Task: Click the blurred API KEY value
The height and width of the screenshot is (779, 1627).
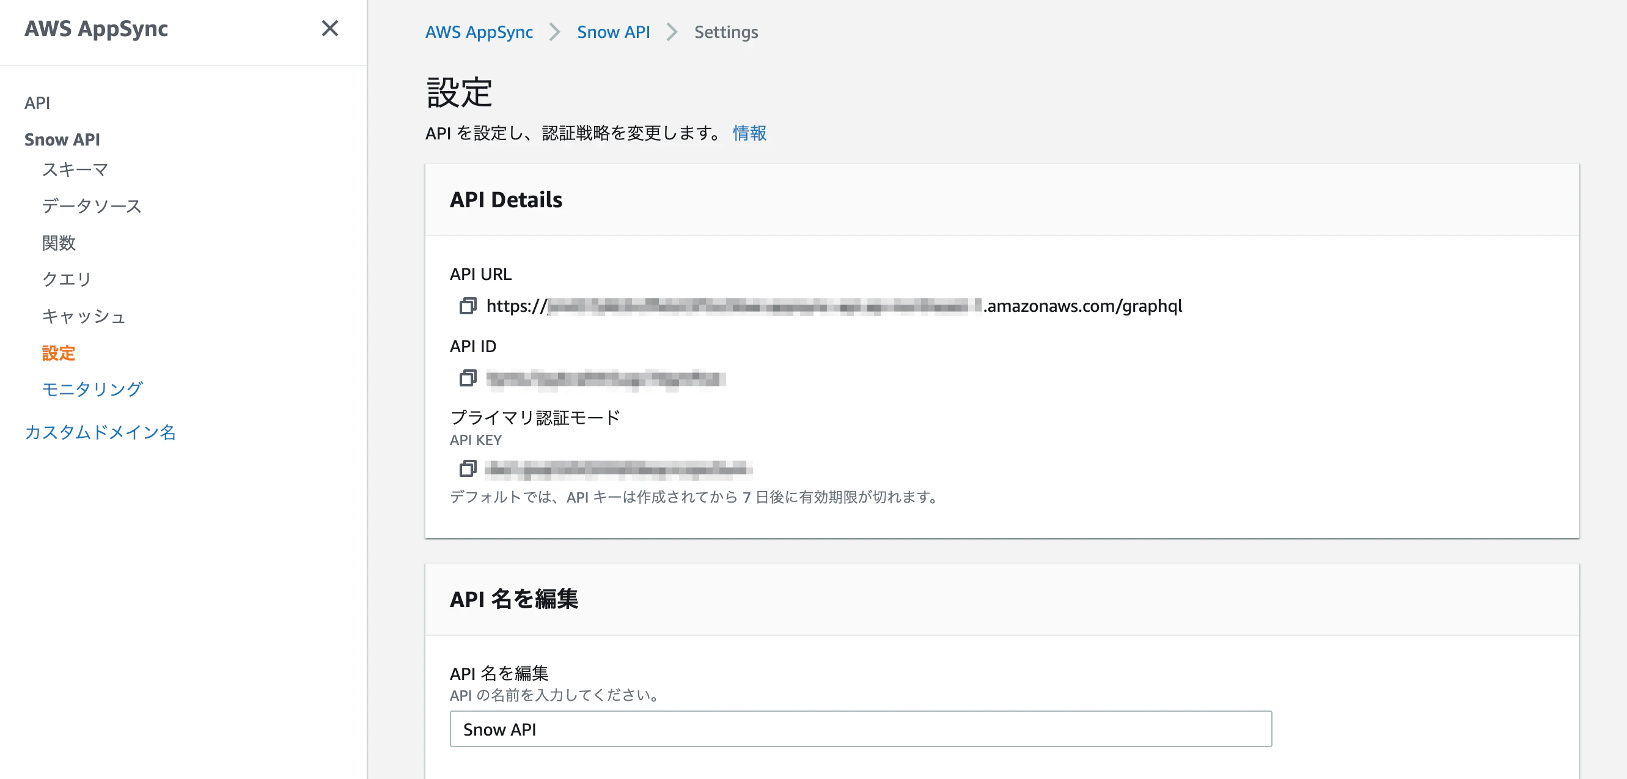Action: click(619, 469)
